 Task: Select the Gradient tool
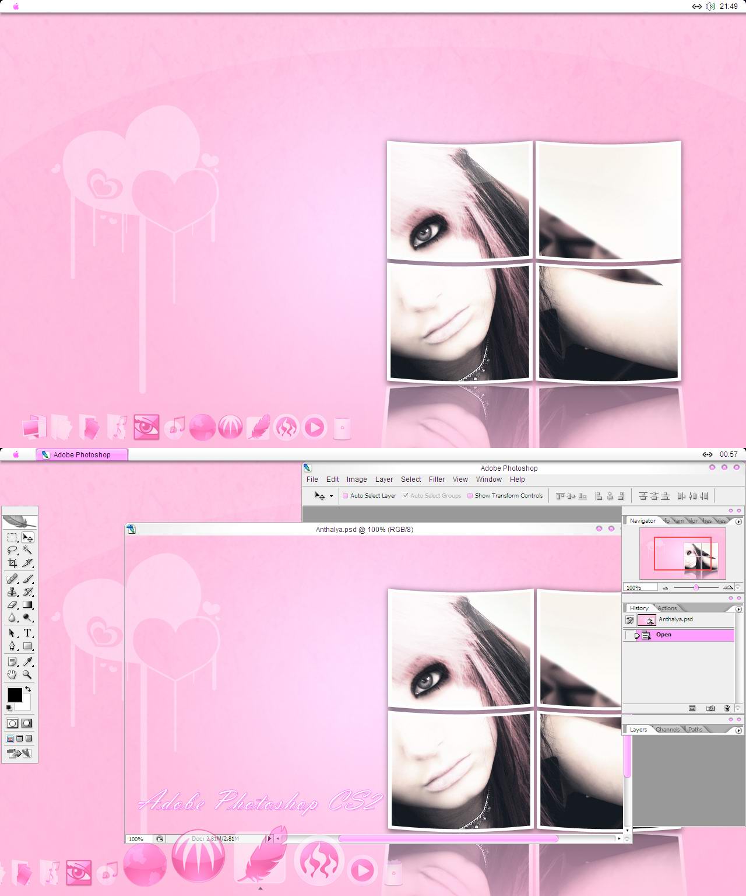(x=27, y=605)
